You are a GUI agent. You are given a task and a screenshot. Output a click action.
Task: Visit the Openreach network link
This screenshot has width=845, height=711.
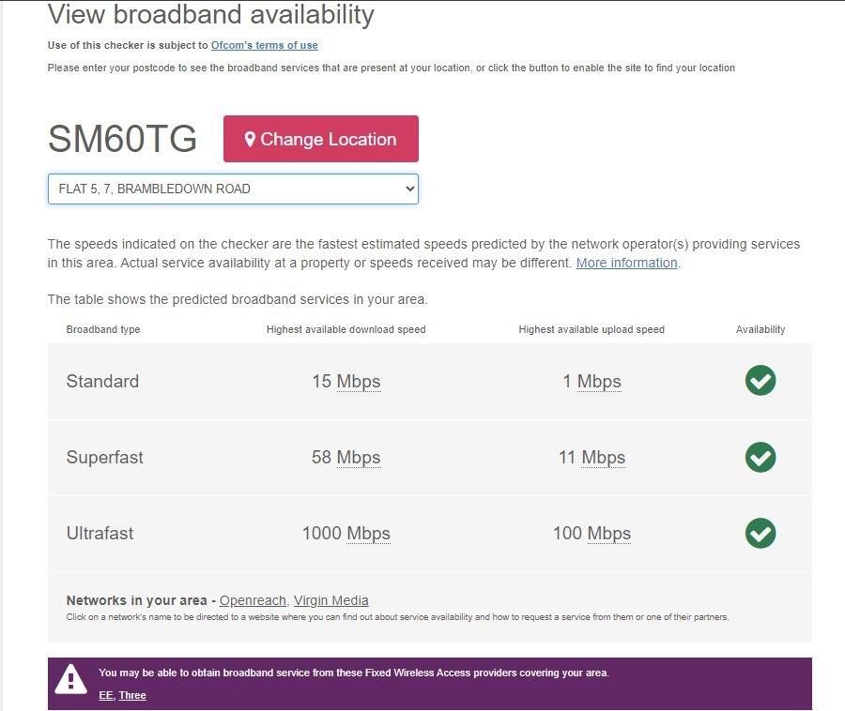pyautogui.click(x=253, y=600)
